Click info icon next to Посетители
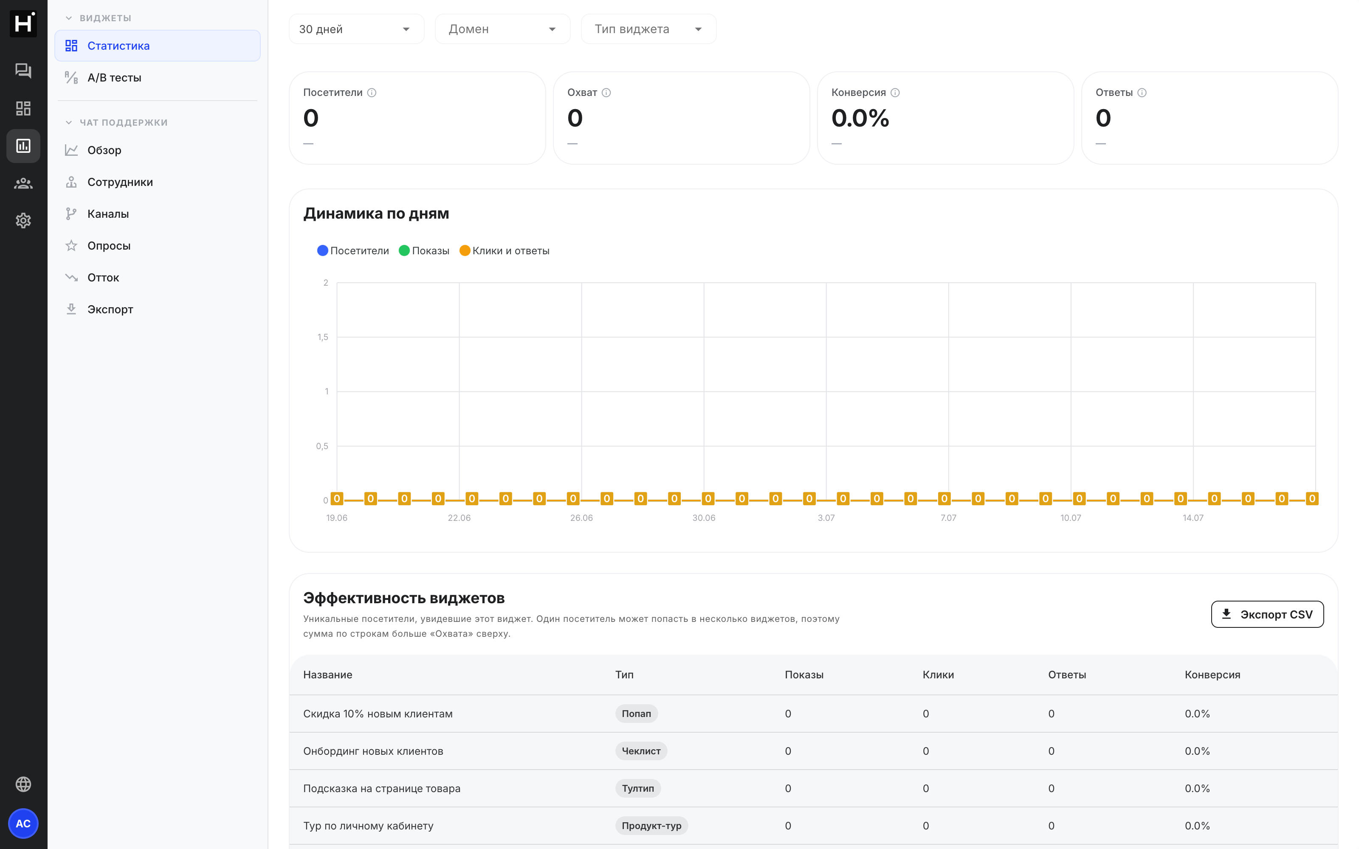Screen dimensions: 1359x849 (x=372, y=93)
